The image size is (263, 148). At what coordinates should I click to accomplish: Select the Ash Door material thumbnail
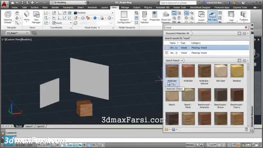(220, 71)
